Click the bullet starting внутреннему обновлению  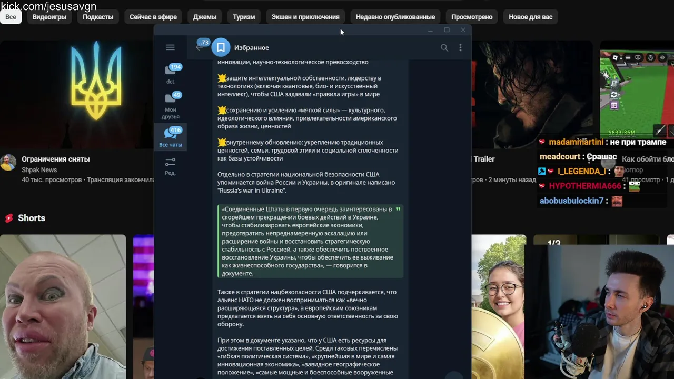point(308,150)
